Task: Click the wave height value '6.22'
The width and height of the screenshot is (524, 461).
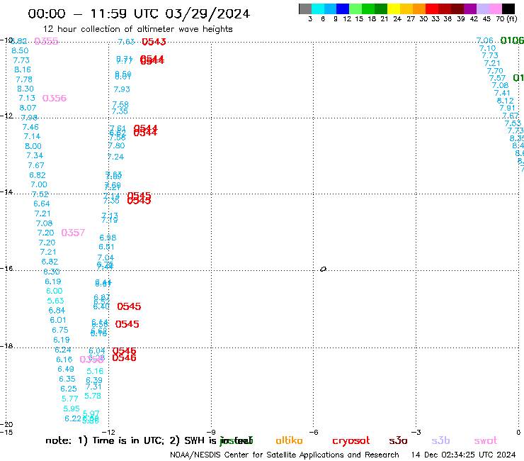Action: click(x=72, y=419)
